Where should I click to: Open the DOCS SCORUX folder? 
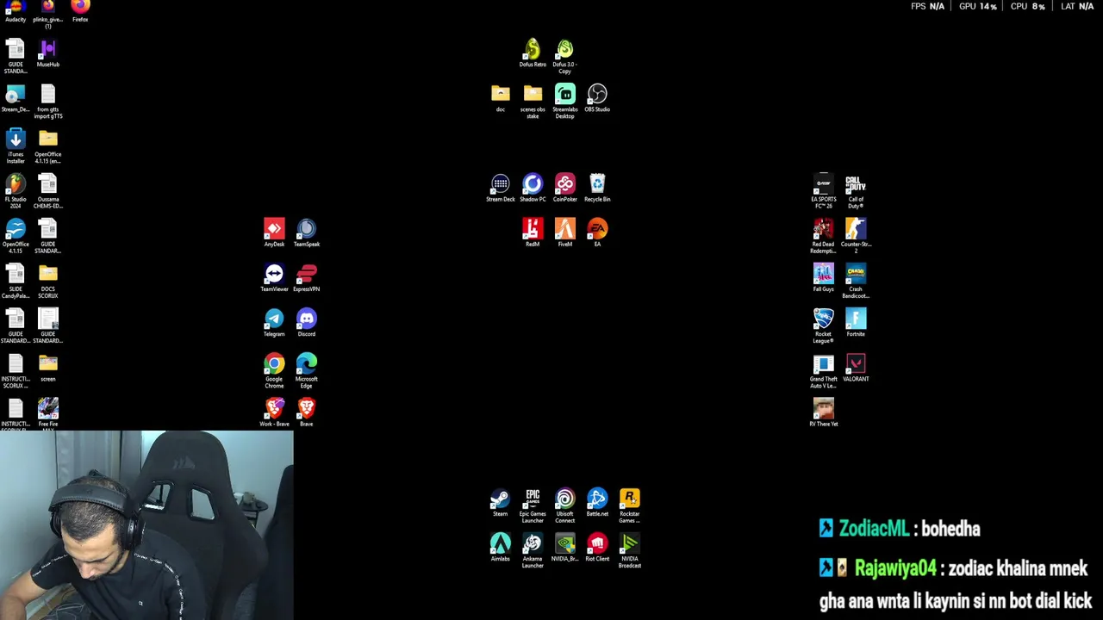[48, 281]
